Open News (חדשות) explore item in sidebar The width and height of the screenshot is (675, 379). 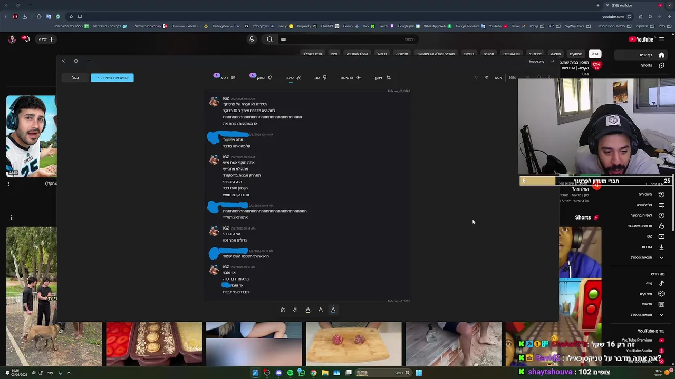(x=653, y=304)
